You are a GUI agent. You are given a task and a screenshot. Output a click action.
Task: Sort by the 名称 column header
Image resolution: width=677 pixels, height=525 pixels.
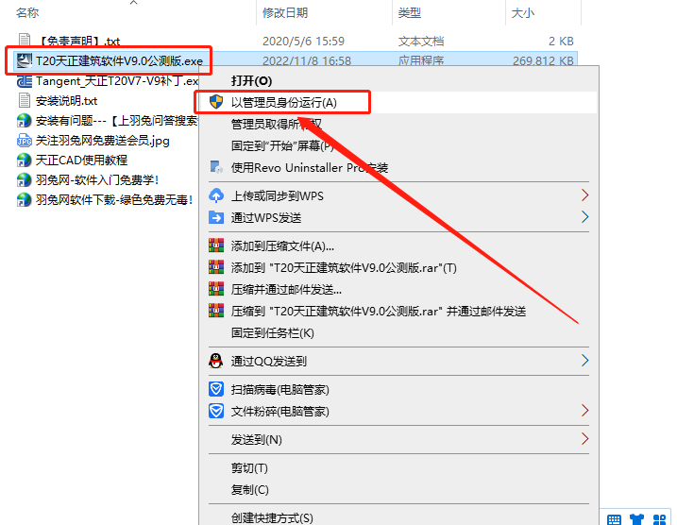(27, 13)
